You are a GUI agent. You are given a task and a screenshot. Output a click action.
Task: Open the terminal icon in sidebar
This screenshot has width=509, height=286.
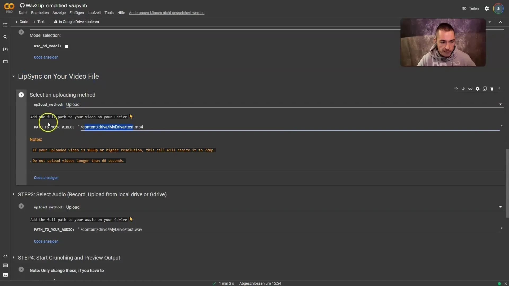(x=5, y=275)
